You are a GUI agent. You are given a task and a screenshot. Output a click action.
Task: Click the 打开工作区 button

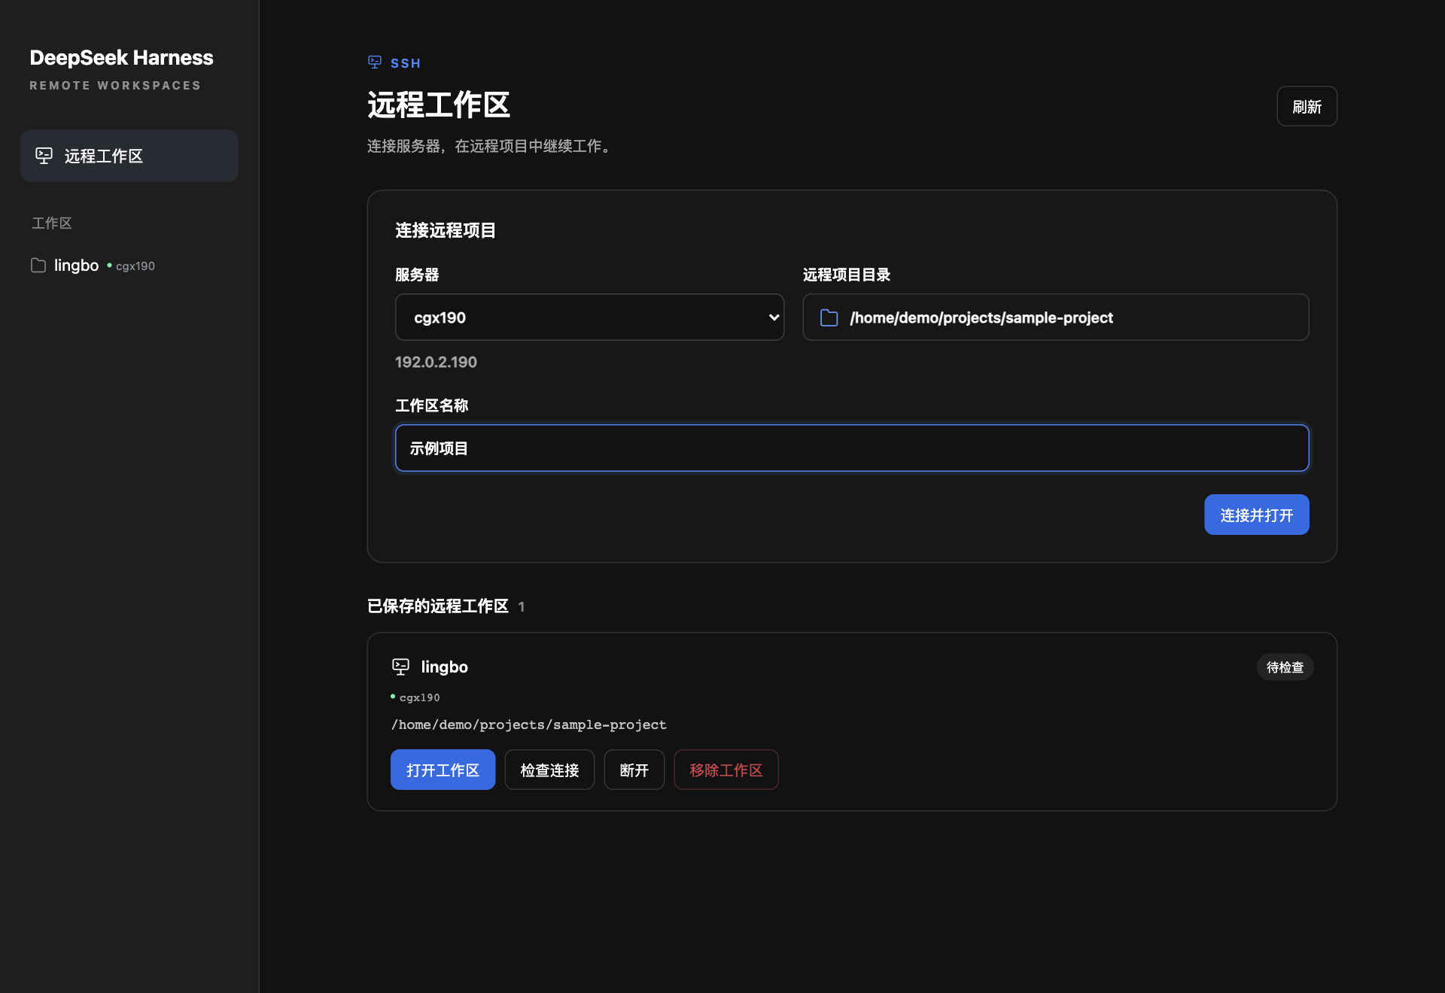[443, 770]
